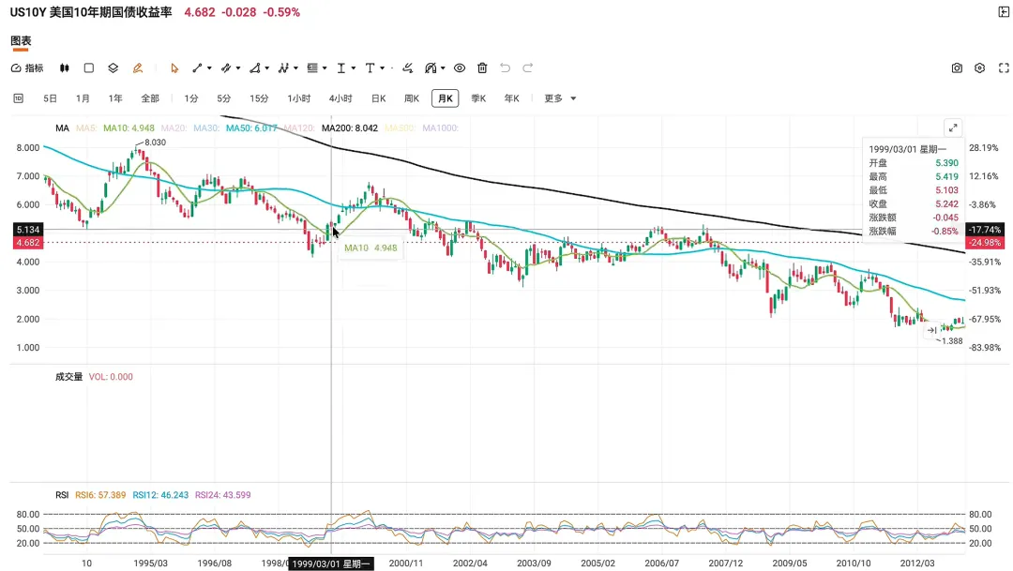This screenshot has width=1013, height=571.
Task: Click the 成交量 volume label
Action: (68, 377)
